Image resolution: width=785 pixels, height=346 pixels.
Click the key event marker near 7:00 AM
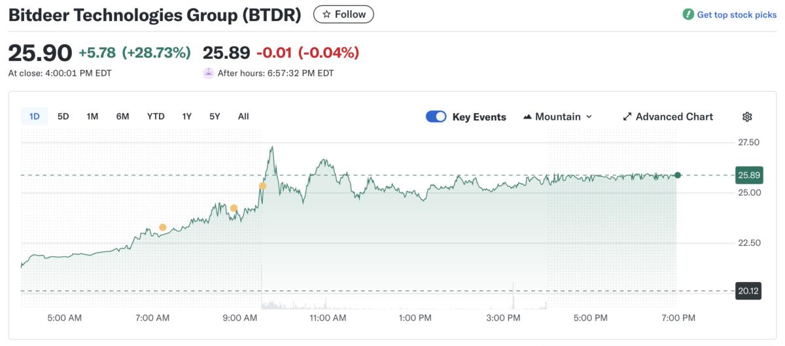click(163, 228)
